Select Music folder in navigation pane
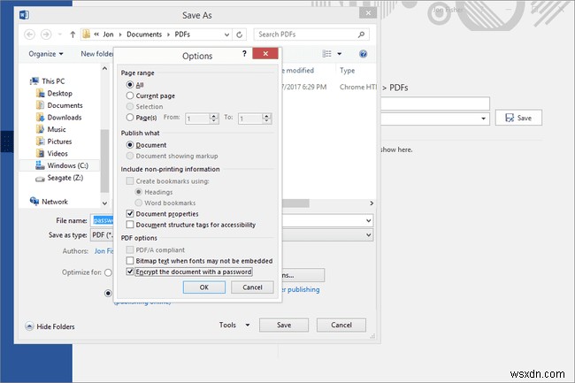 pyautogui.click(x=51, y=129)
